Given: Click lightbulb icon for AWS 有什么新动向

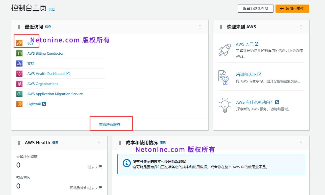Looking at the screenshot, I should pyautogui.click(x=224, y=105).
